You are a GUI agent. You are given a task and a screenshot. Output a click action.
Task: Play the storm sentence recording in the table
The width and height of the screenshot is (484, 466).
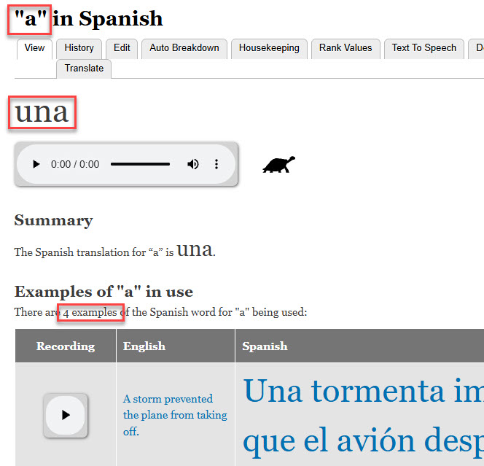click(66, 415)
